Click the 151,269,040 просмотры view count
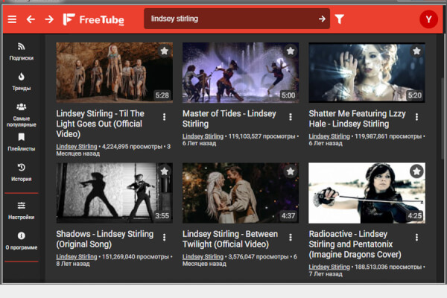The width and height of the screenshot is (447, 298). tap(136, 256)
